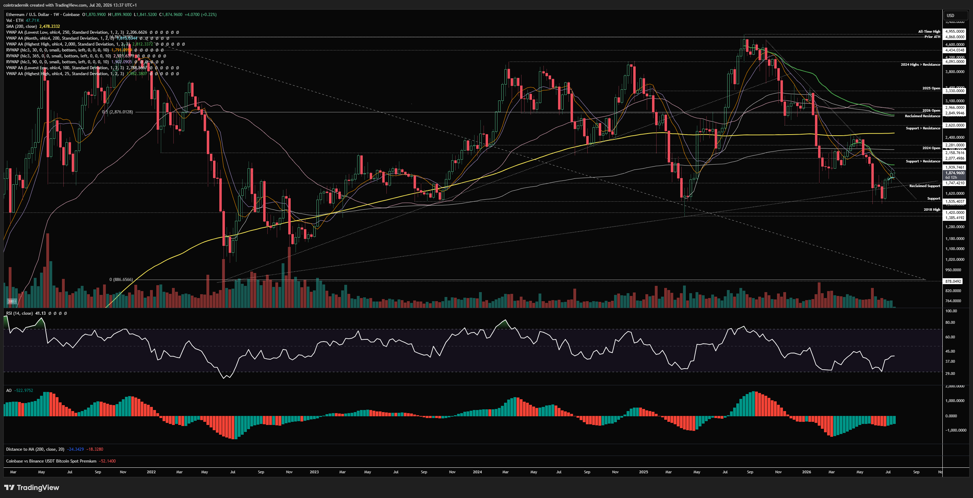Select the 2026 year label on time axis
Image resolution: width=973 pixels, height=498 pixels.
[x=807, y=472]
